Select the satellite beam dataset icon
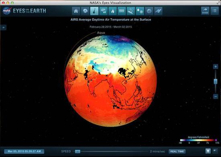This screenshot has height=157, width=221. 131,11
